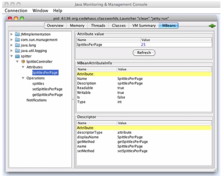Collapse the Attributes node arrow
Image resolution: width=221 pixels, height=176 pixels.
pyautogui.click(x=23, y=67)
